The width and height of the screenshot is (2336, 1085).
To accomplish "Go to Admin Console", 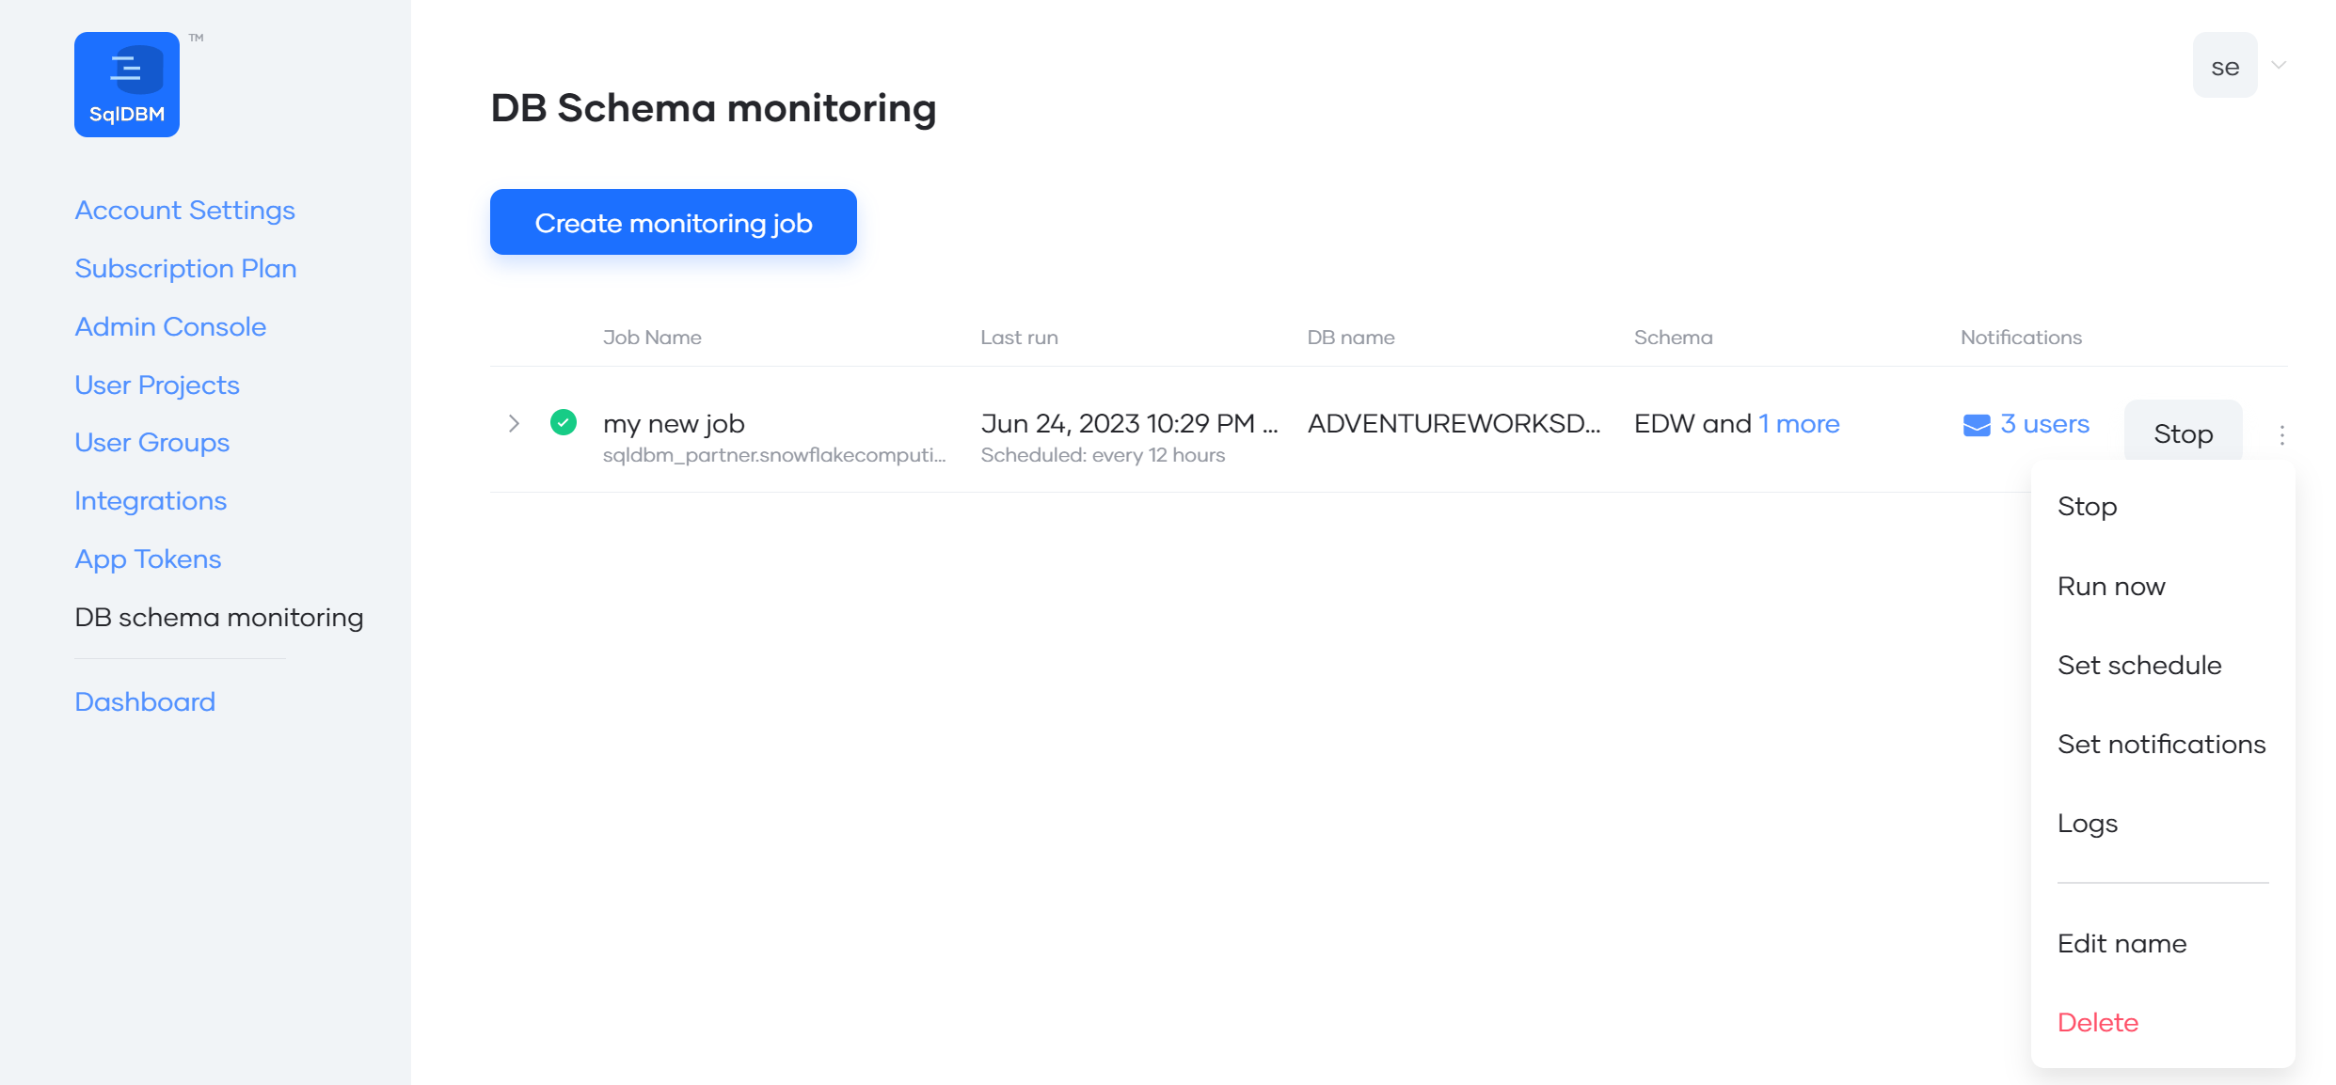I will coord(169,326).
